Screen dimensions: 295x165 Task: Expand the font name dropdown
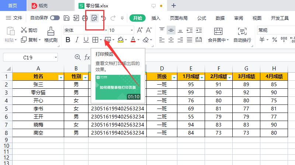106,30
